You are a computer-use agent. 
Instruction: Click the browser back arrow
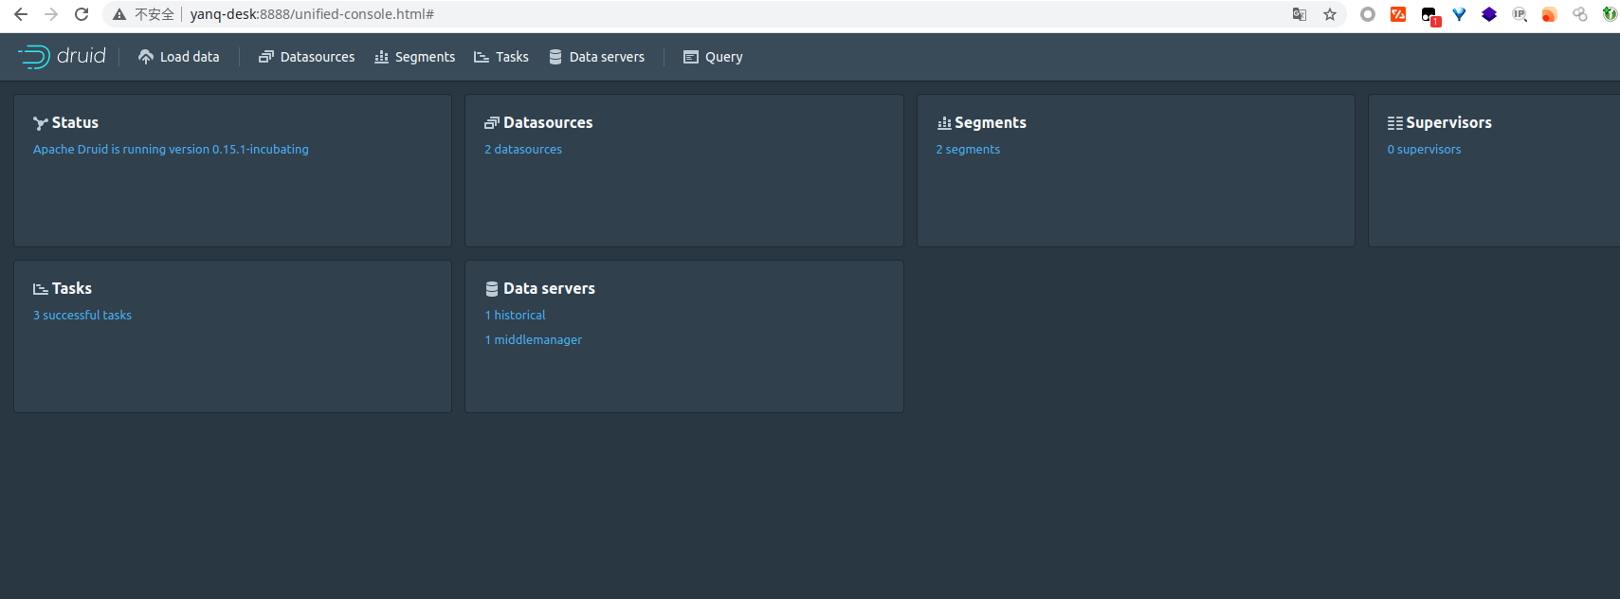(21, 14)
